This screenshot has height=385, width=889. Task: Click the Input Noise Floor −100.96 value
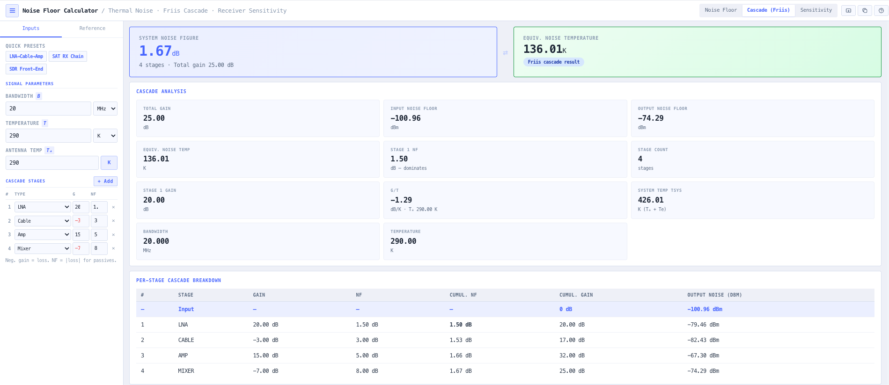(x=405, y=118)
